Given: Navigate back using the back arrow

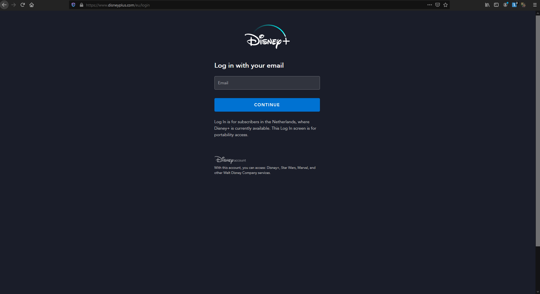Looking at the screenshot, I should (x=5, y=5).
